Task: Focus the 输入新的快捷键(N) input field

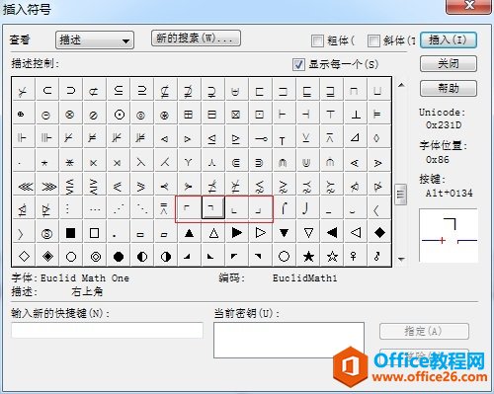Action: point(107,330)
